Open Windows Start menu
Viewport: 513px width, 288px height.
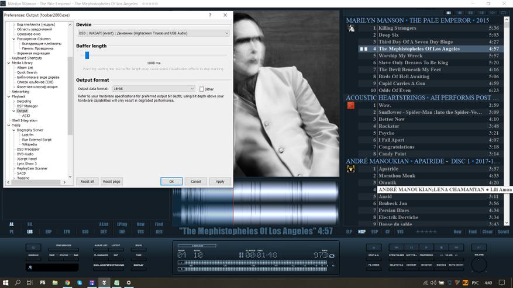[x=6, y=282]
